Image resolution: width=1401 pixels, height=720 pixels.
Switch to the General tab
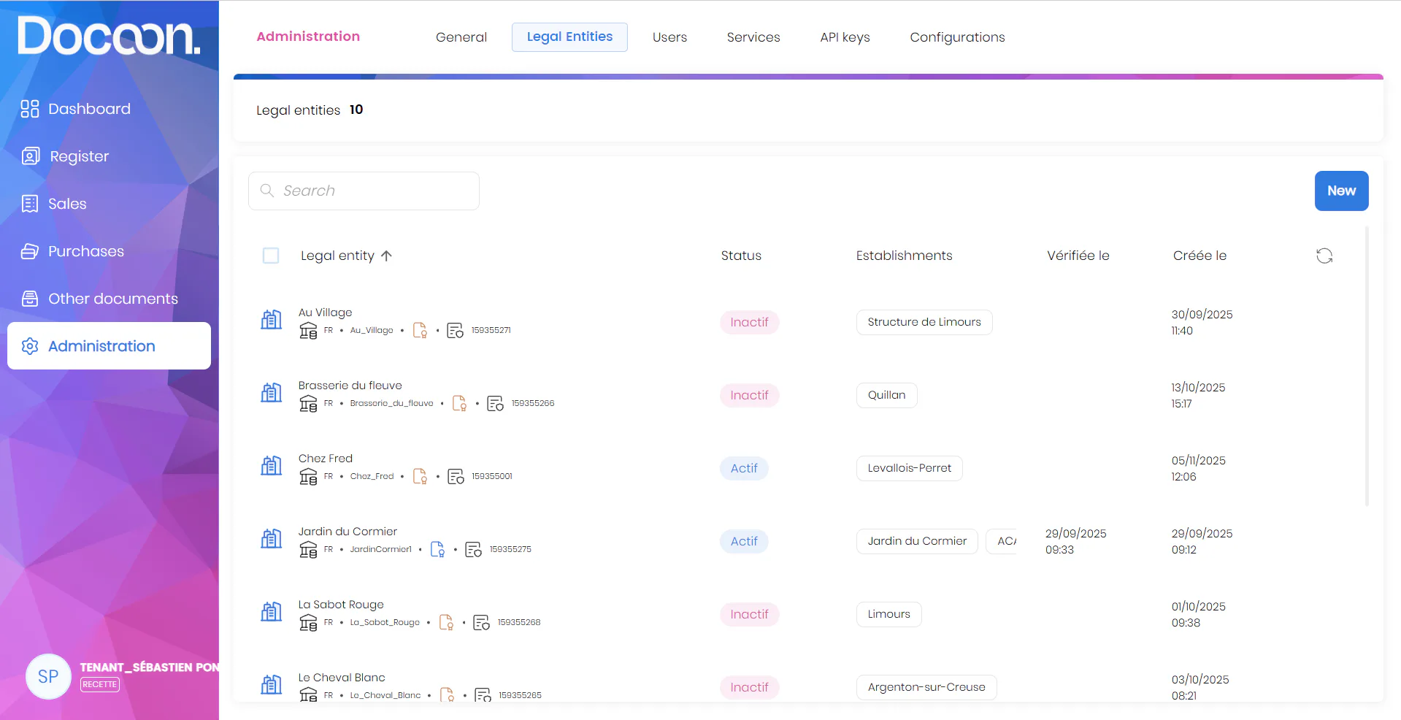coord(461,37)
